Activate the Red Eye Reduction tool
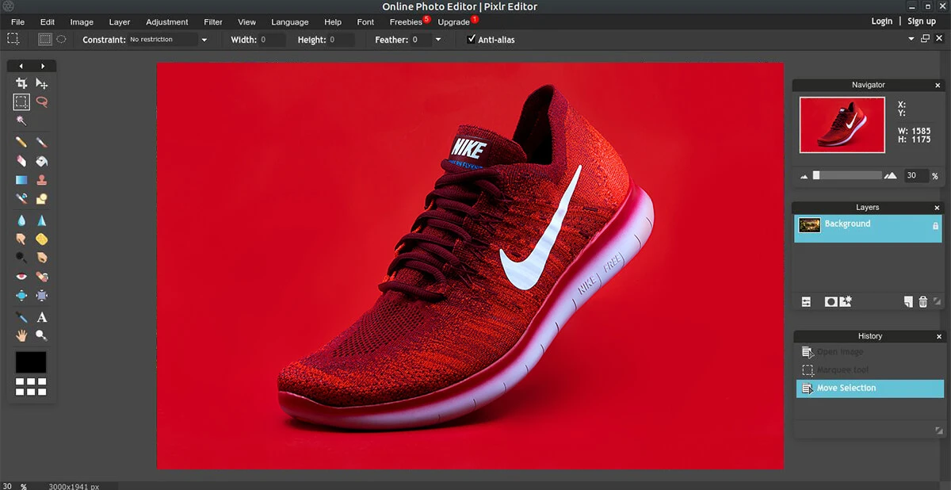 click(x=21, y=277)
